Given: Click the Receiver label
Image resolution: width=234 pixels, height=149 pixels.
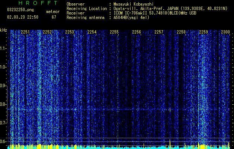Looking at the screenshot, I should click(x=76, y=13).
